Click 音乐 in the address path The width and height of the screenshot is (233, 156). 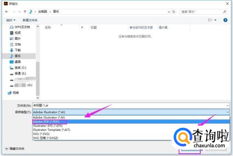click(x=56, y=12)
